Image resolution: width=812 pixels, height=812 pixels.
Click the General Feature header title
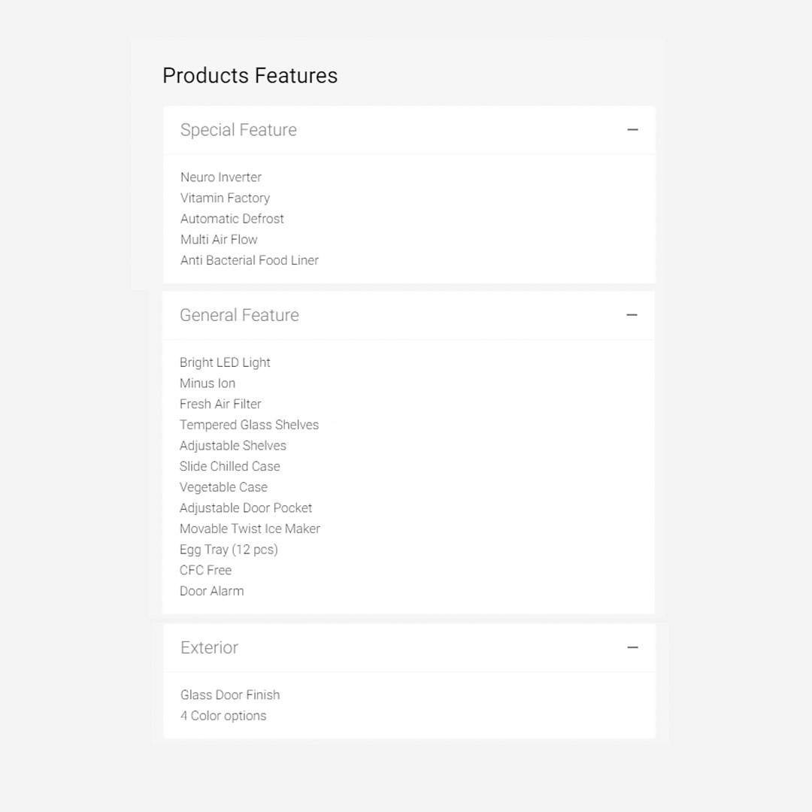click(x=239, y=315)
